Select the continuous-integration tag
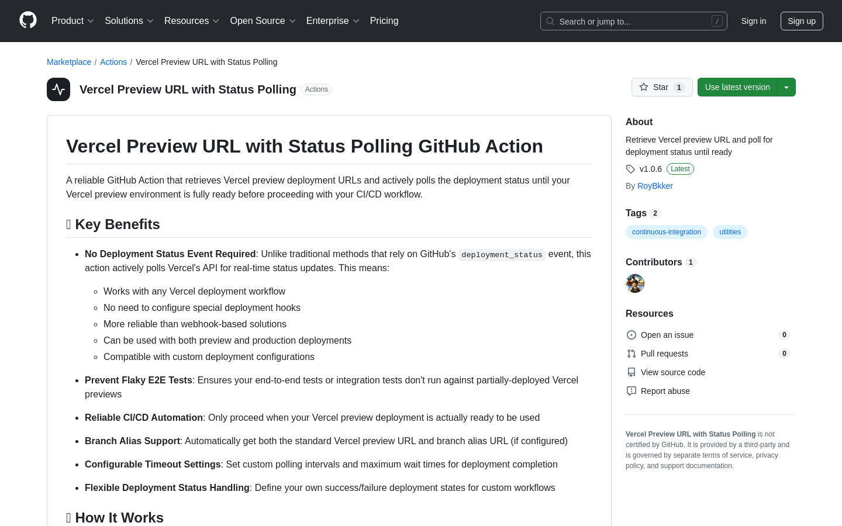 click(667, 232)
